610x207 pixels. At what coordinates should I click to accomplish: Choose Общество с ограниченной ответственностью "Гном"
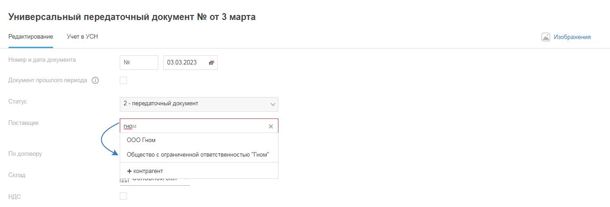(198, 155)
